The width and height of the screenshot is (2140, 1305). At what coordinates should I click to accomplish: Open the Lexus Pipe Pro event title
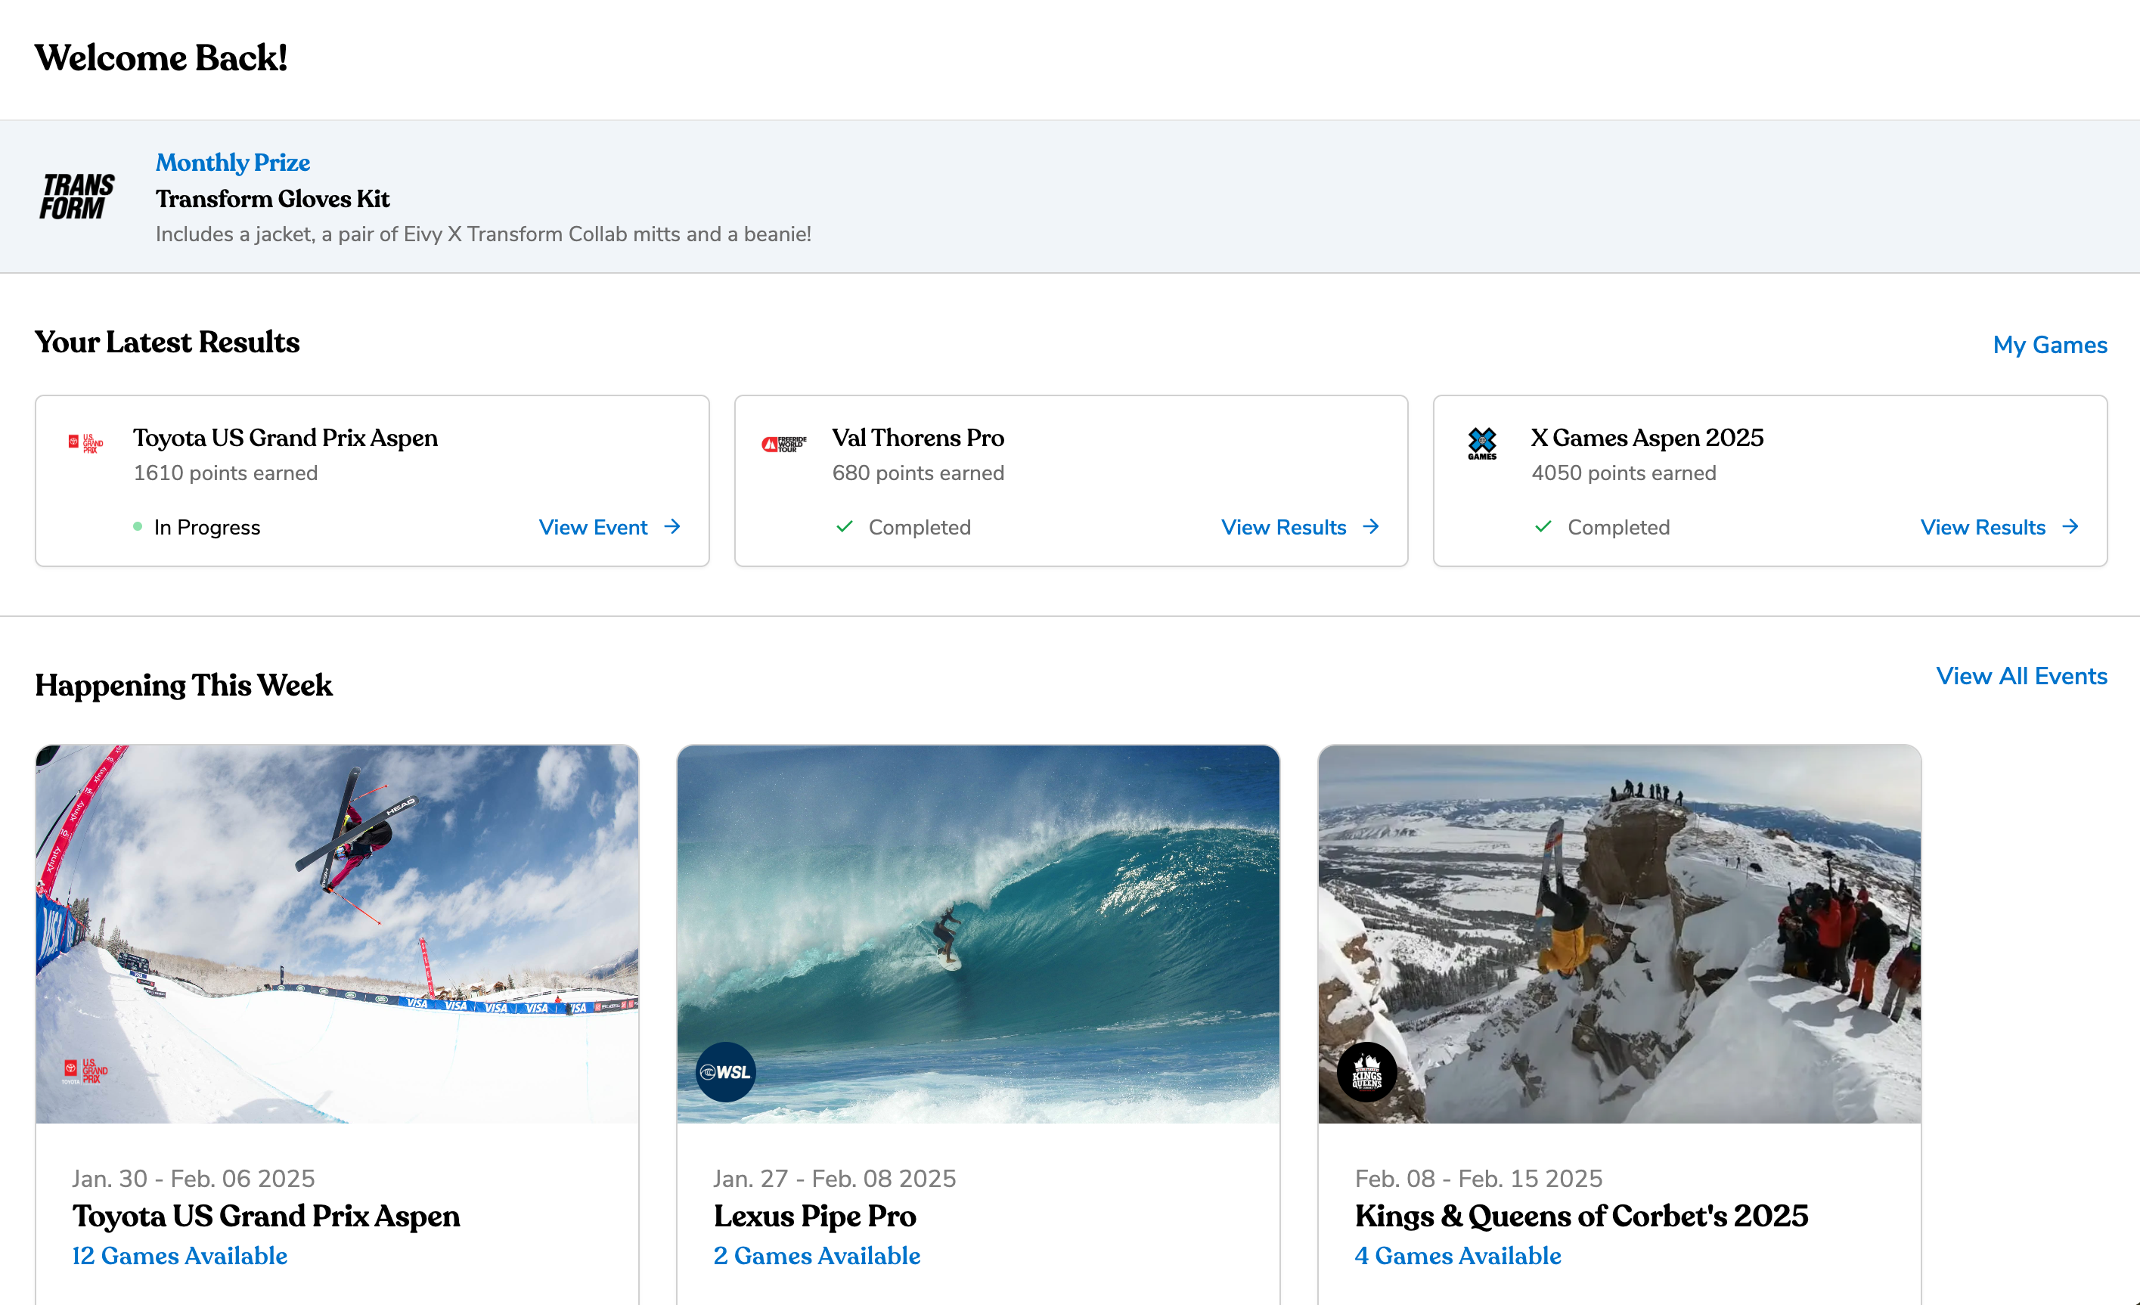(814, 1216)
